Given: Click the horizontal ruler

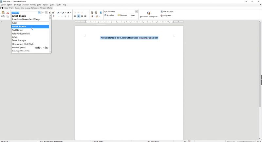Looking at the screenshot, I should click(x=129, y=21).
